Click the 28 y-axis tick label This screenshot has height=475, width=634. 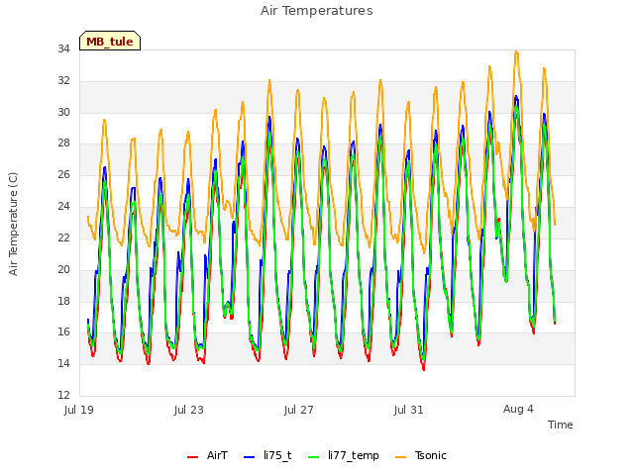coord(63,143)
